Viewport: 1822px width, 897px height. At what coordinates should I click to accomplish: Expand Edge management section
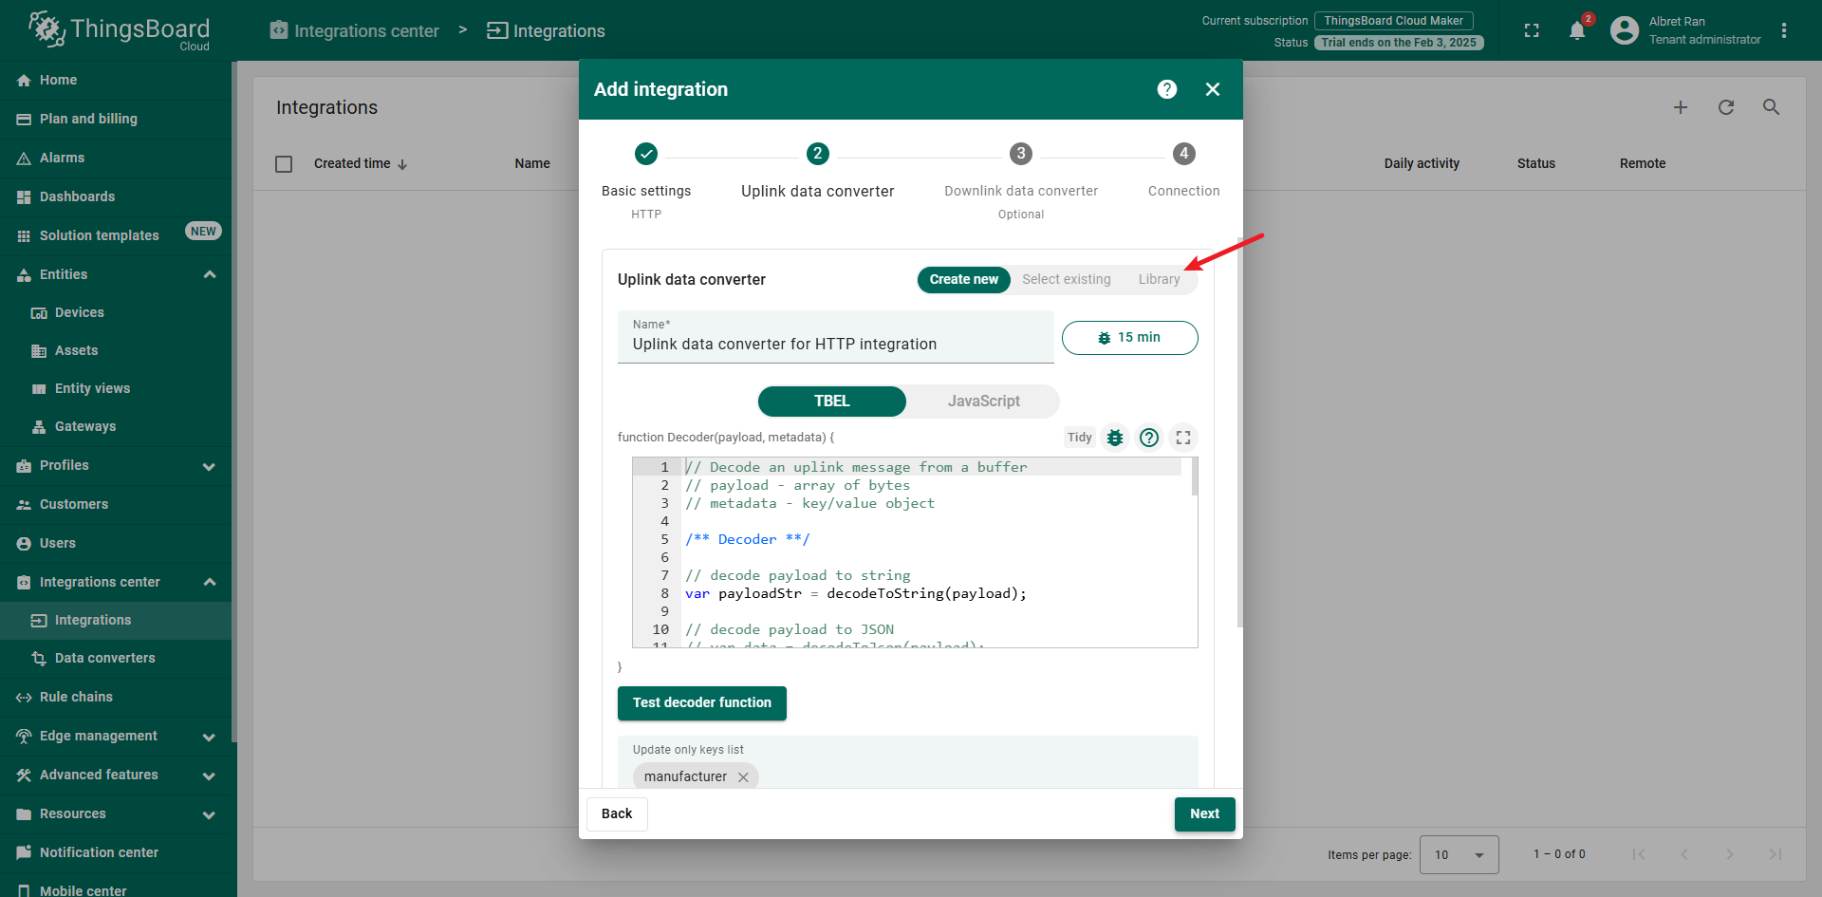[210, 737]
